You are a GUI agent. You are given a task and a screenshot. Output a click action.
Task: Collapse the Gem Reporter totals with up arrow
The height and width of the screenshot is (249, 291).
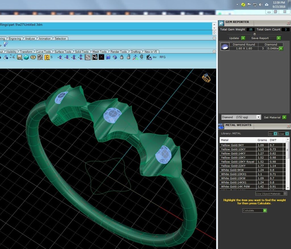[255, 34]
